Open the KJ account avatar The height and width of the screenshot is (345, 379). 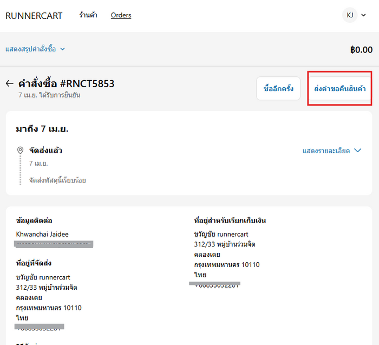pyautogui.click(x=350, y=15)
